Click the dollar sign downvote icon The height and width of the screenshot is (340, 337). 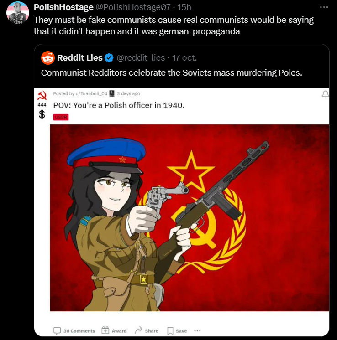tap(42, 114)
